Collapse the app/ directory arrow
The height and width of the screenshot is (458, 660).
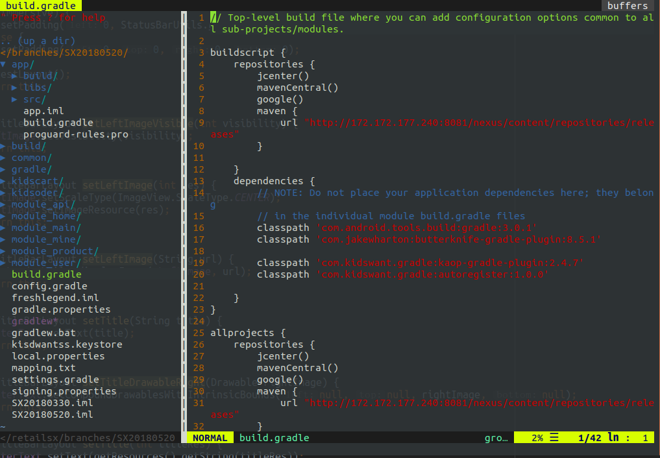tap(3, 64)
